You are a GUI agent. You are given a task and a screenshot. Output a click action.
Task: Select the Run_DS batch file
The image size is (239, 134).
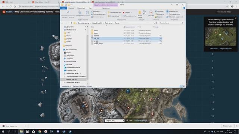tap(127, 38)
